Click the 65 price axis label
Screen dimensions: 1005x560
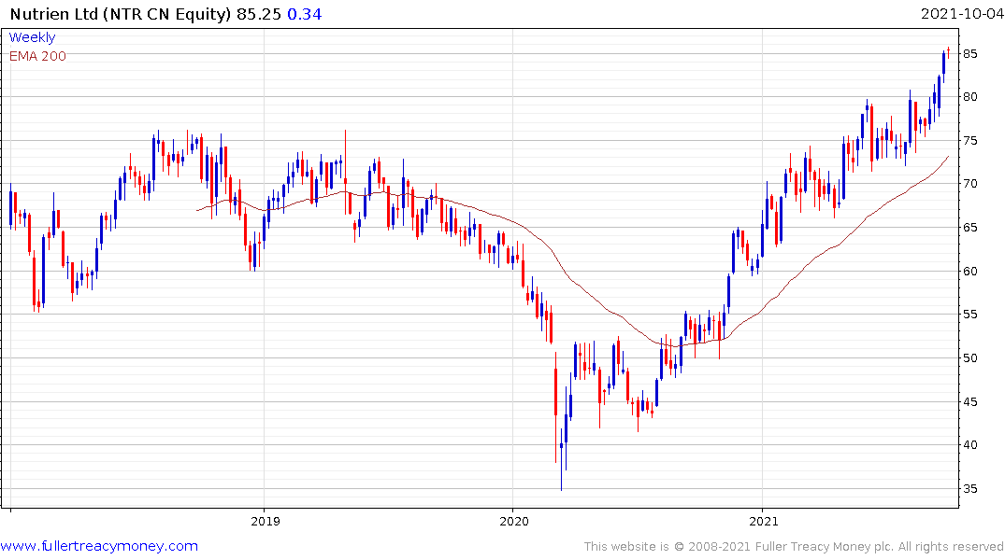(x=969, y=227)
